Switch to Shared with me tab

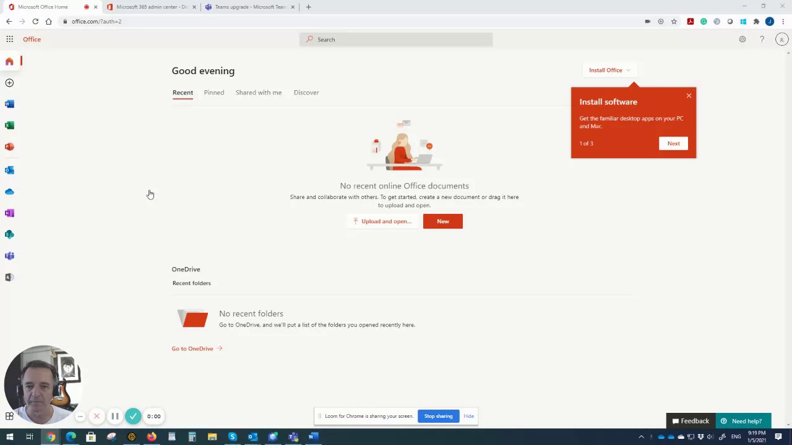[259, 92]
